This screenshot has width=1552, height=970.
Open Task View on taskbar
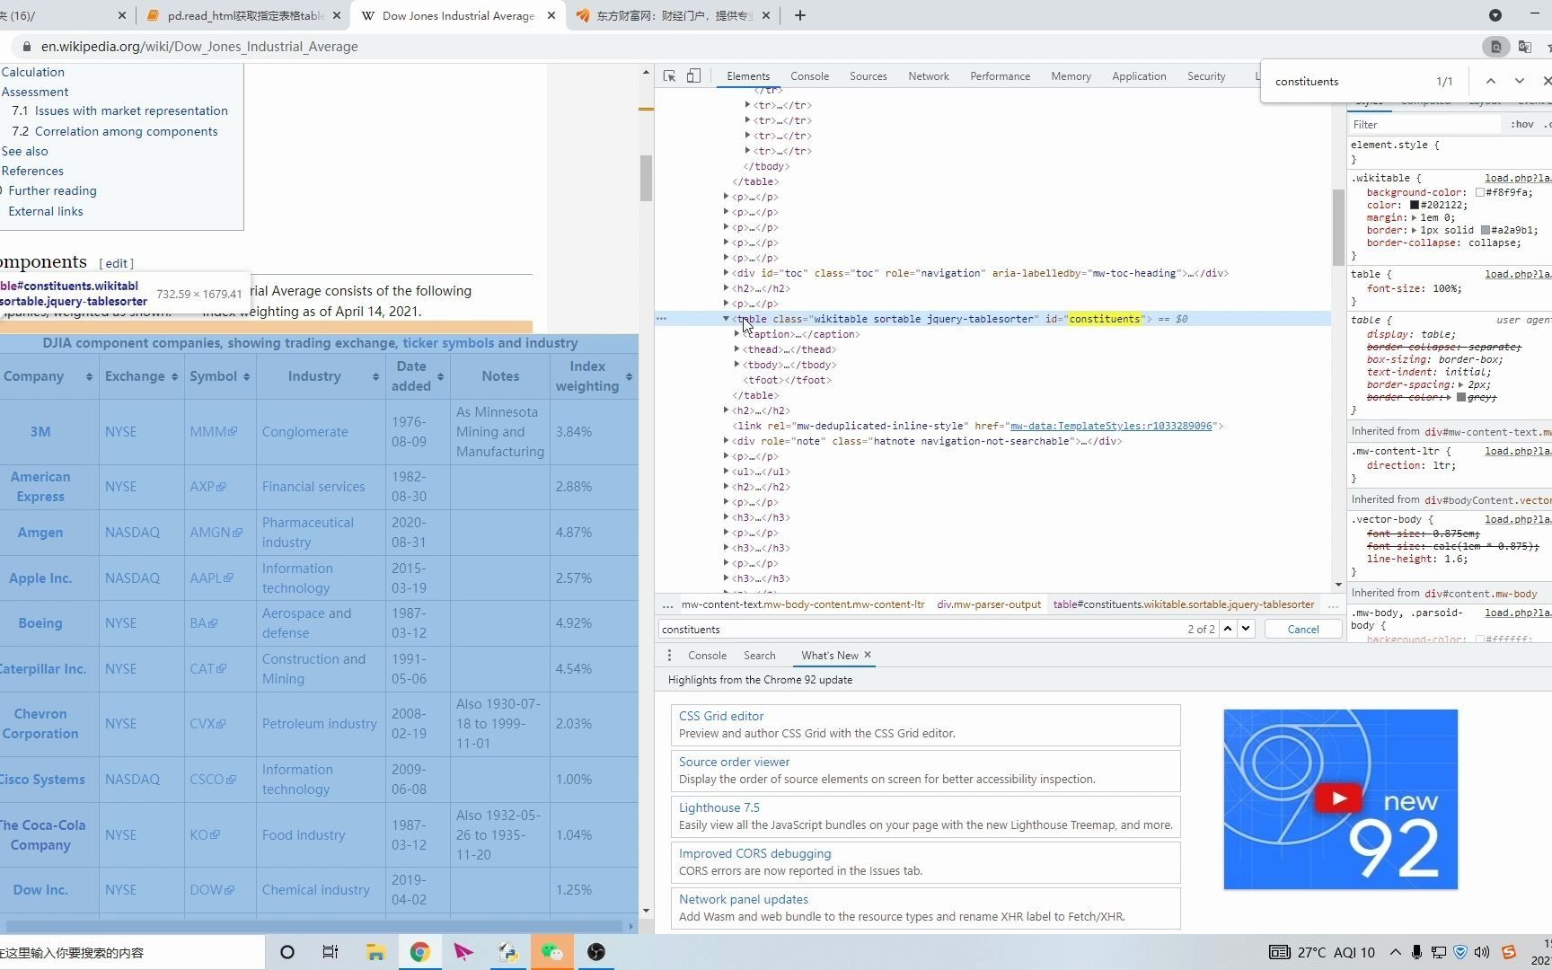coord(331,952)
